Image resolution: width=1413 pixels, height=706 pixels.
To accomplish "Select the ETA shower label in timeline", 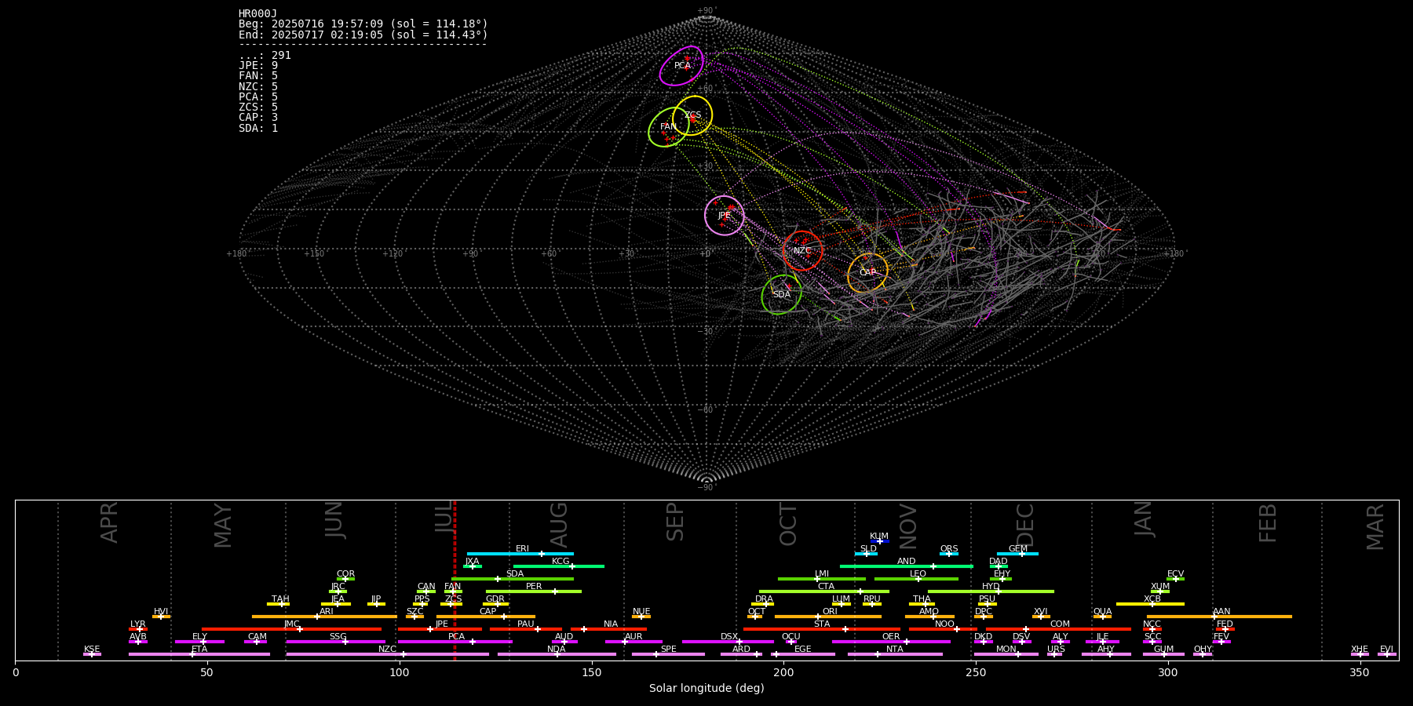I will 199,649.
